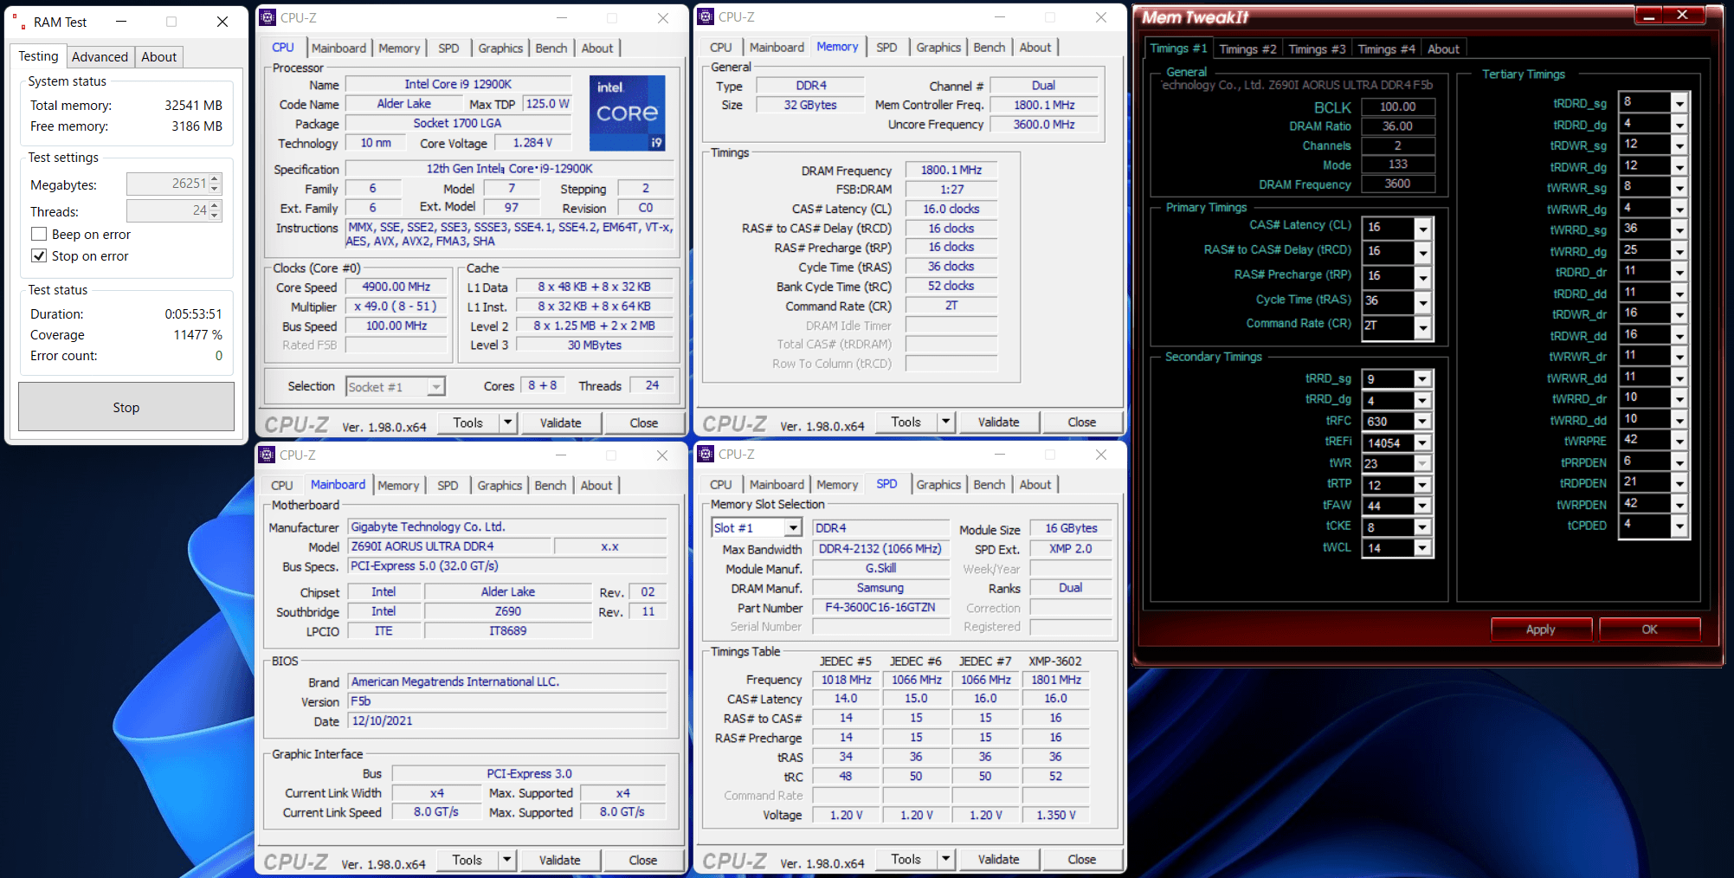Click Tools button in CPU-Z Mainboard window
This screenshot has height=878, width=1734.
pos(467,860)
